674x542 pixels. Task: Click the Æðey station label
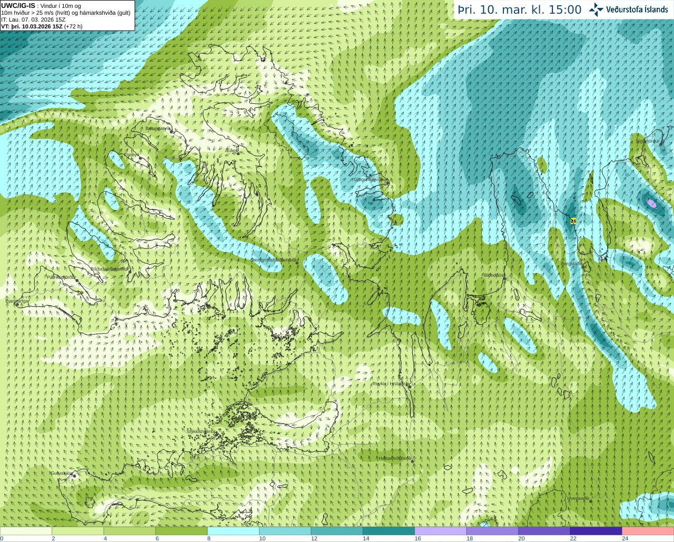[231, 150]
